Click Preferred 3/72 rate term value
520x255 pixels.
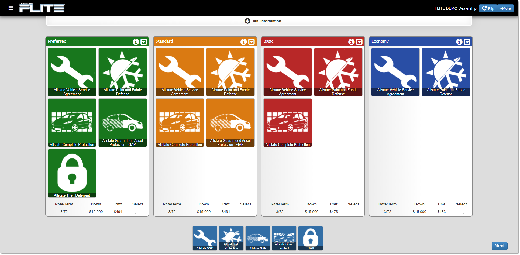point(64,212)
